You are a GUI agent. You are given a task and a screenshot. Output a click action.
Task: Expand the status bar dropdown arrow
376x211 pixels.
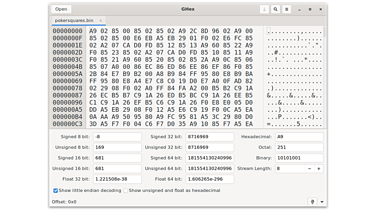click(321, 202)
